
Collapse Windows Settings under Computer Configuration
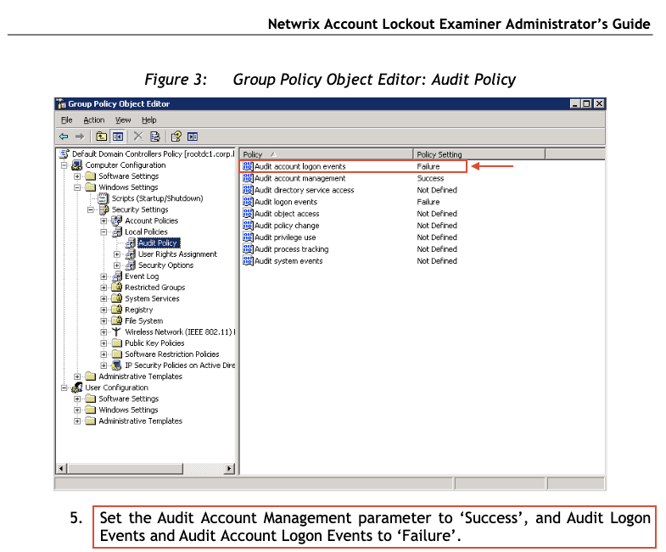click(77, 187)
